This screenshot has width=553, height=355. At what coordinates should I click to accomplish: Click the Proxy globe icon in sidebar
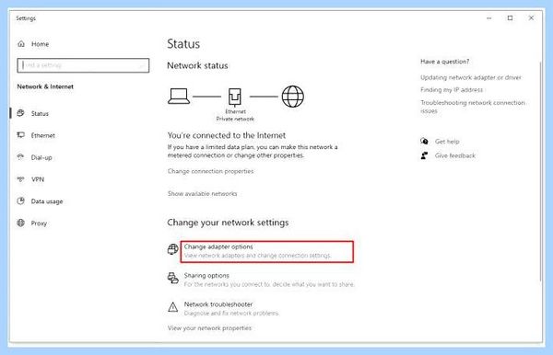pos(21,223)
